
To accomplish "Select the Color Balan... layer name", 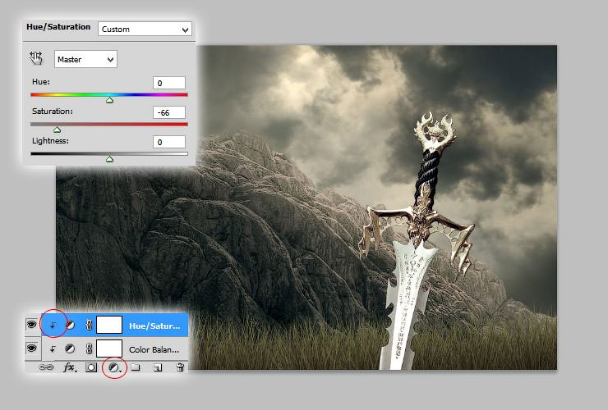I will click(154, 349).
